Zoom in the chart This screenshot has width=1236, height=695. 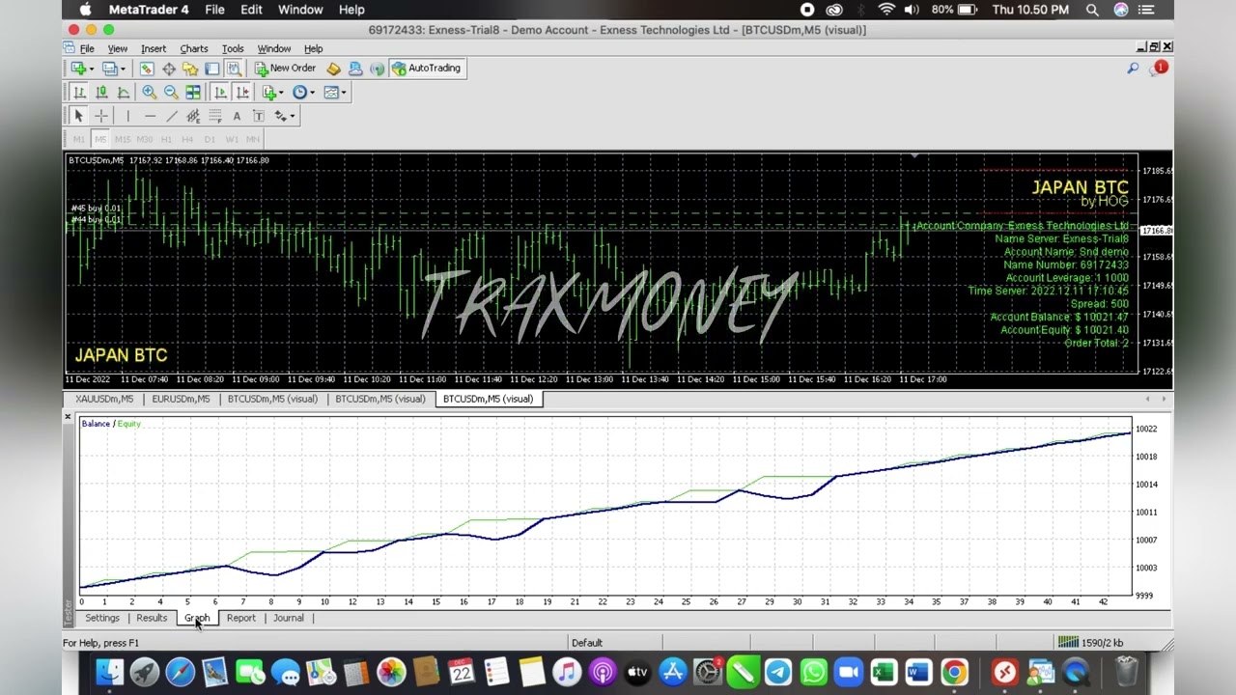point(150,93)
